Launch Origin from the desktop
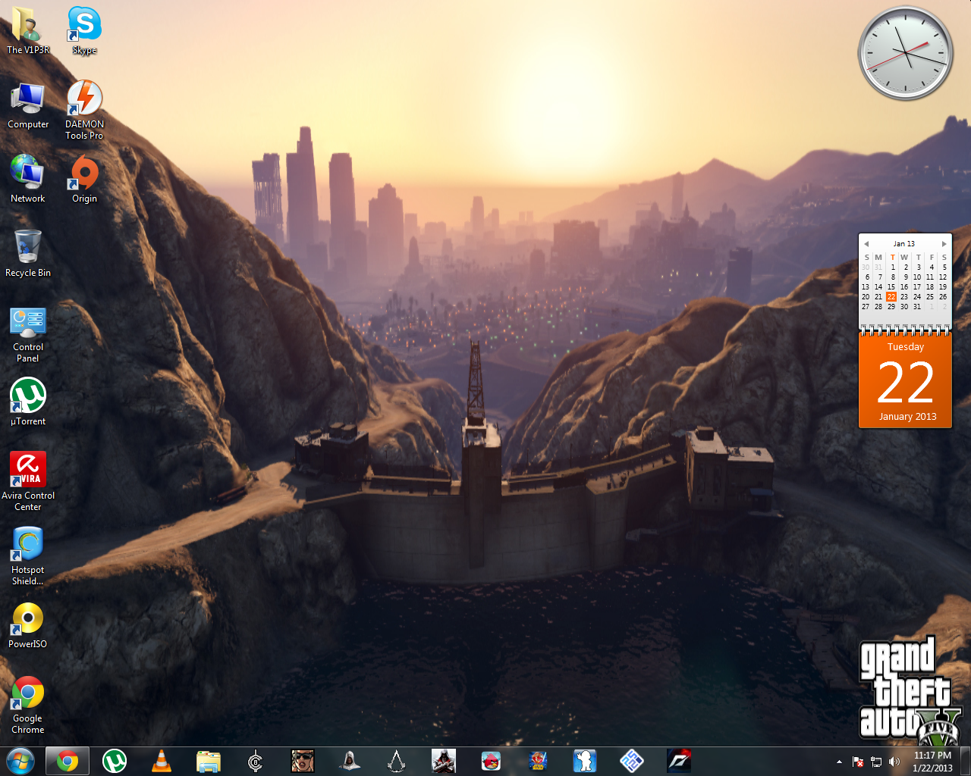971x776 pixels. [x=83, y=178]
